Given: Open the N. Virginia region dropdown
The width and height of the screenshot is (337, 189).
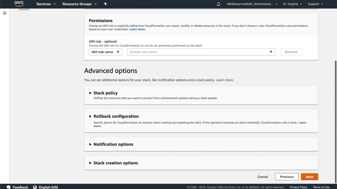Looking at the screenshot, I should pyautogui.click(x=293, y=4).
